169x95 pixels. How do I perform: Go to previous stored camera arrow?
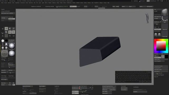click(x=10, y=83)
